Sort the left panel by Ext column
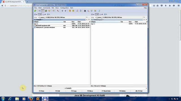The image size is (181, 101). pyautogui.click(x=67, y=22)
